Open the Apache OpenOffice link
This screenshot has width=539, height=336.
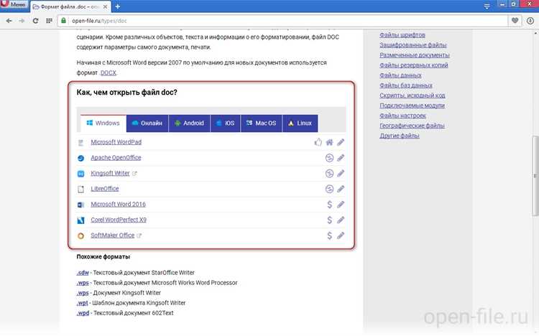click(116, 158)
